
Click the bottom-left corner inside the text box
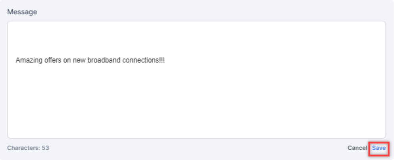[13, 133]
